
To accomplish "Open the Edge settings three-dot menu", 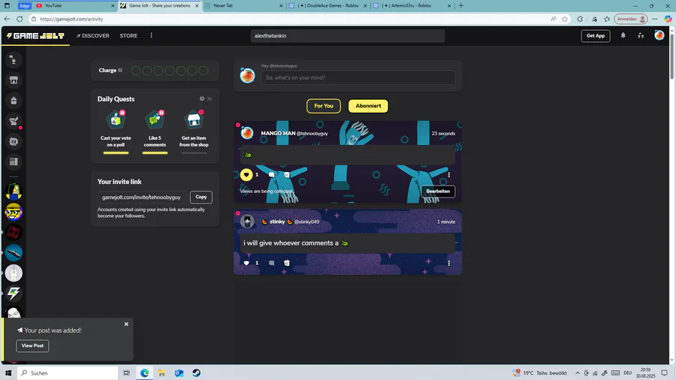I will tap(655, 19).
